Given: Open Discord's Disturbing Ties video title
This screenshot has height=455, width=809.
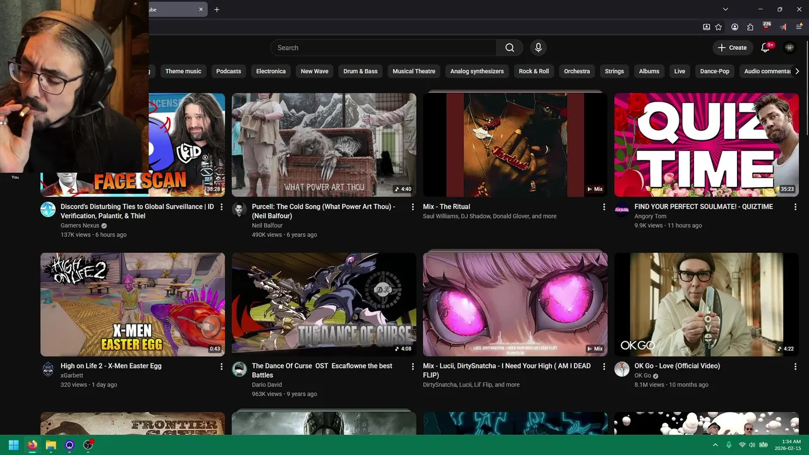Looking at the screenshot, I should pyautogui.click(x=137, y=211).
